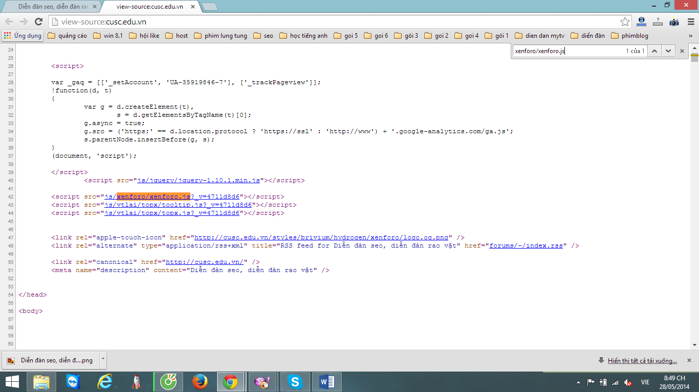Open the dien dan mytv bookmark folder
This screenshot has height=392, width=699.
click(539, 36)
